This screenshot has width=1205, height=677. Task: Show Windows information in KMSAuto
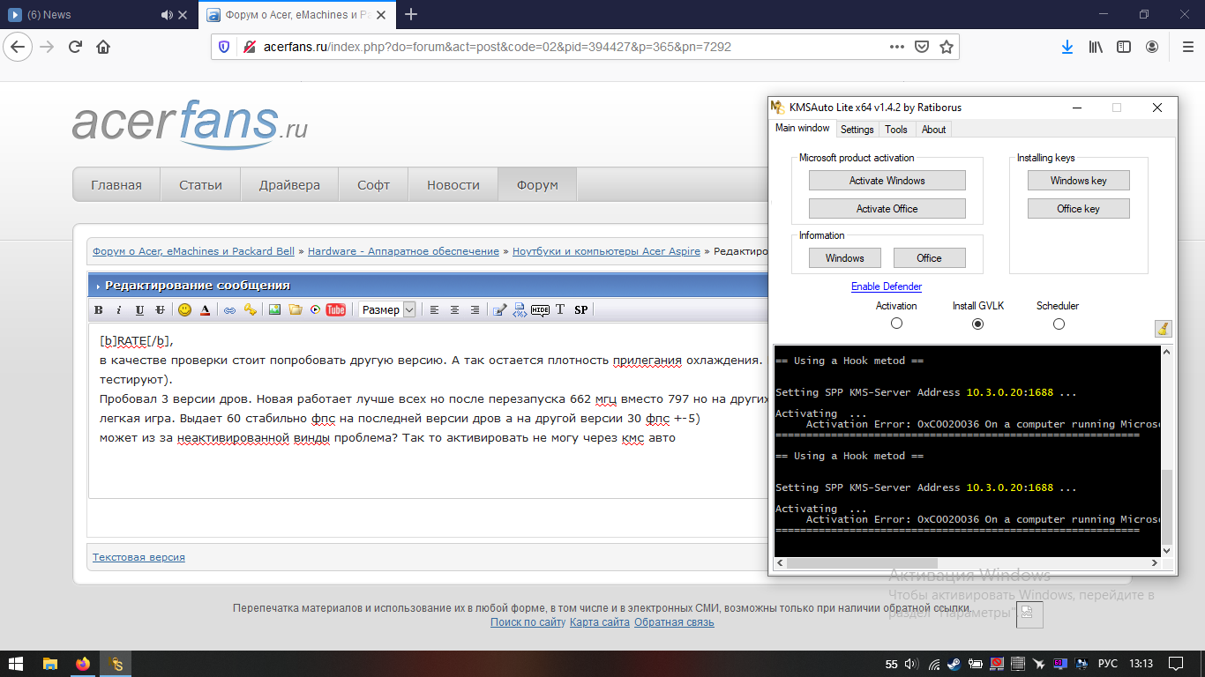click(x=844, y=258)
